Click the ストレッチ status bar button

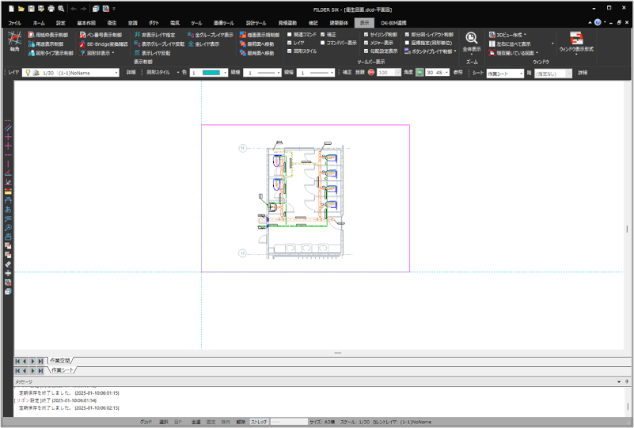pos(259,422)
